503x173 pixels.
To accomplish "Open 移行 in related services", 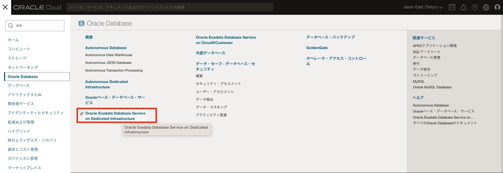I will click(416, 63).
